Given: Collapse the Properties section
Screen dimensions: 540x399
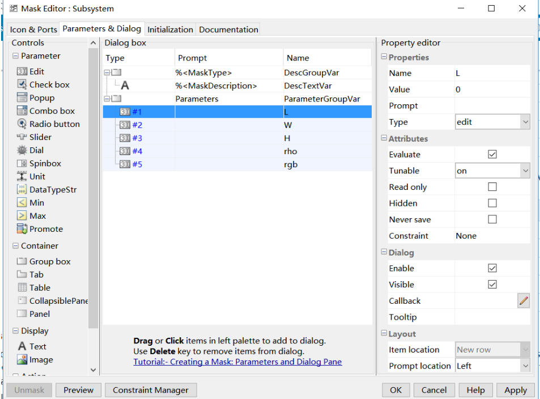Looking at the screenshot, I should [384, 57].
